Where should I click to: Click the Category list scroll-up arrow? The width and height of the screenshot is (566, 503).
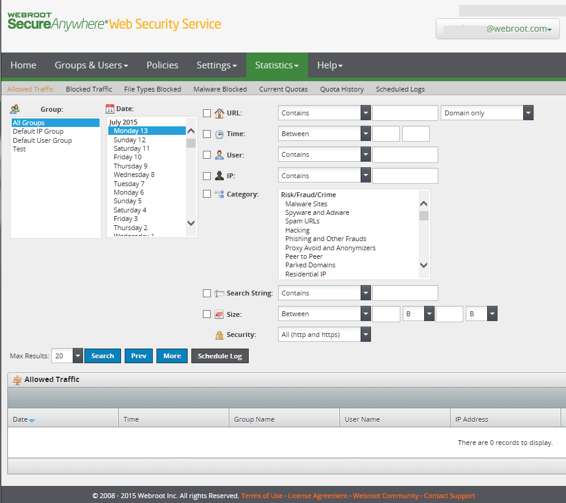tap(424, 204)
